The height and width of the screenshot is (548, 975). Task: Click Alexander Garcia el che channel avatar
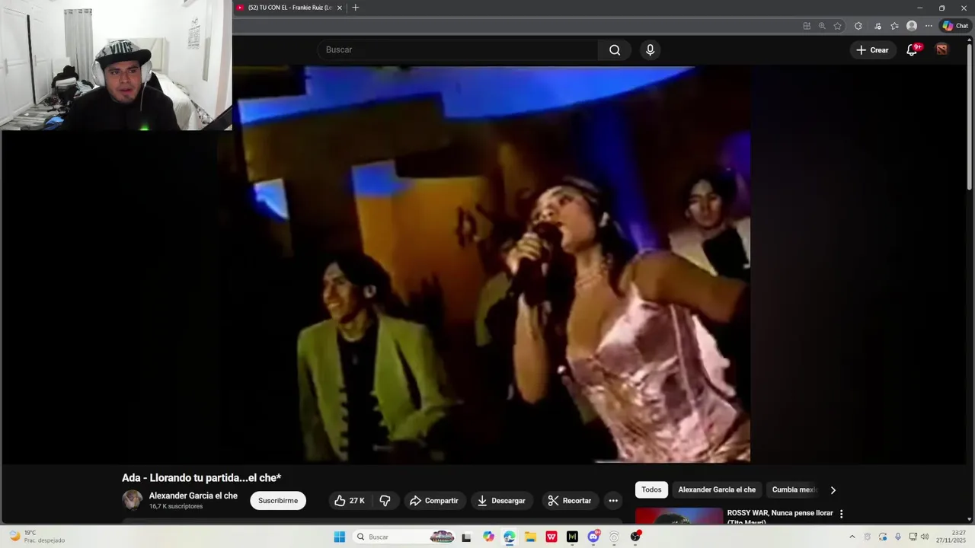click(133, 500)
